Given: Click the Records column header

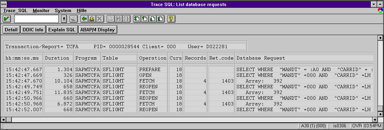Looking at the screenshot, I should click(195, 58).
